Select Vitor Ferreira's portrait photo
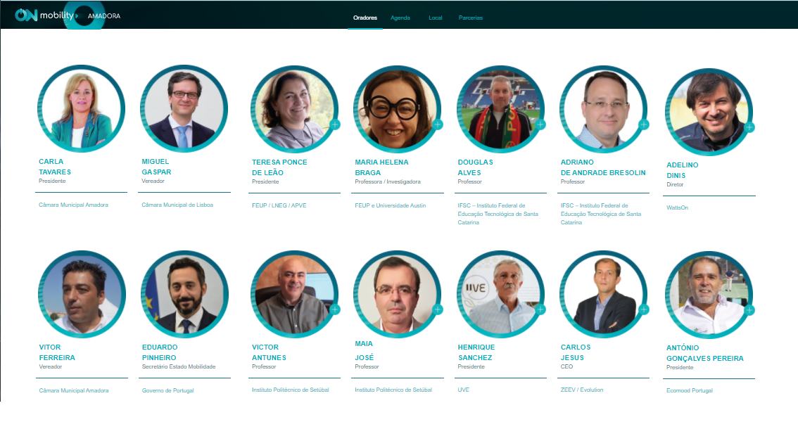This screenshot has height=422, width=798. (82, 295)
